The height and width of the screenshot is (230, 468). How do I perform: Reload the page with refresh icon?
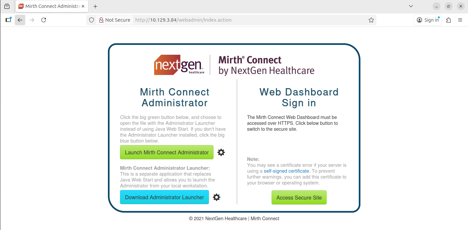point(44,20)
